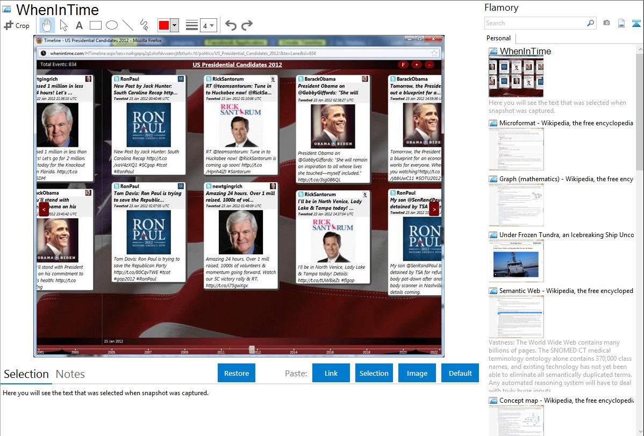Open the Semantic Web snapshot thumbnail
The width and height of the screenshot is (644, 436).
516,317
